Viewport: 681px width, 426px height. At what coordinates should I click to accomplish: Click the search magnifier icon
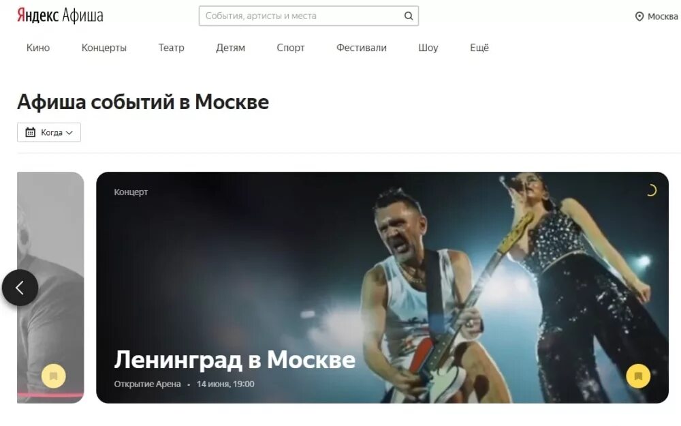(408, 16)
